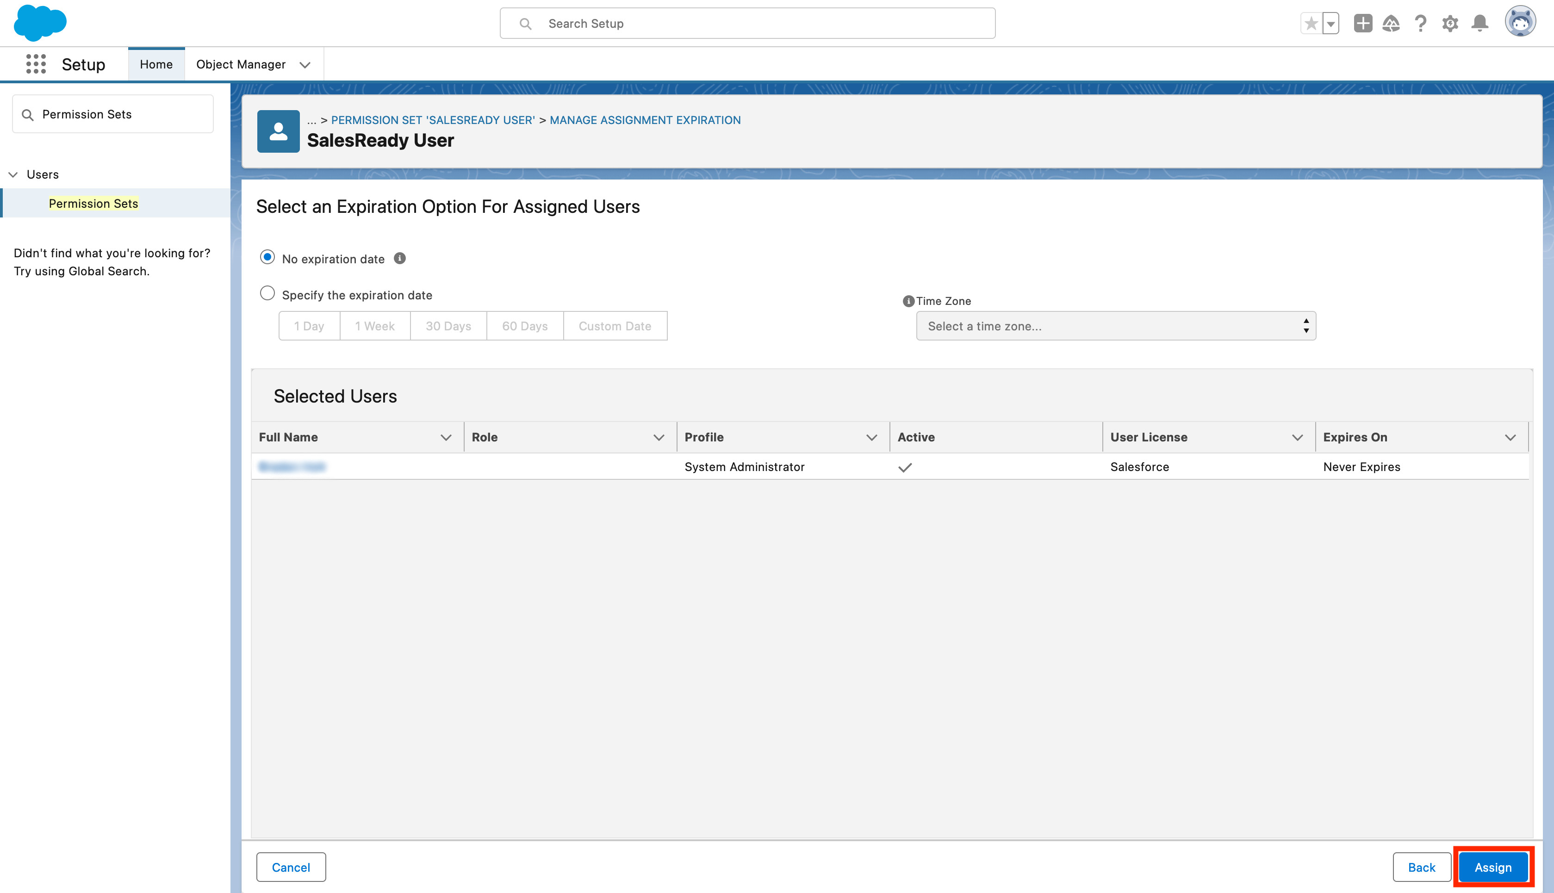This screenshot has width=1554, height=893.
Task: Click the favorites star icon
Action: pyautogui.click(x=1311, y=23)
